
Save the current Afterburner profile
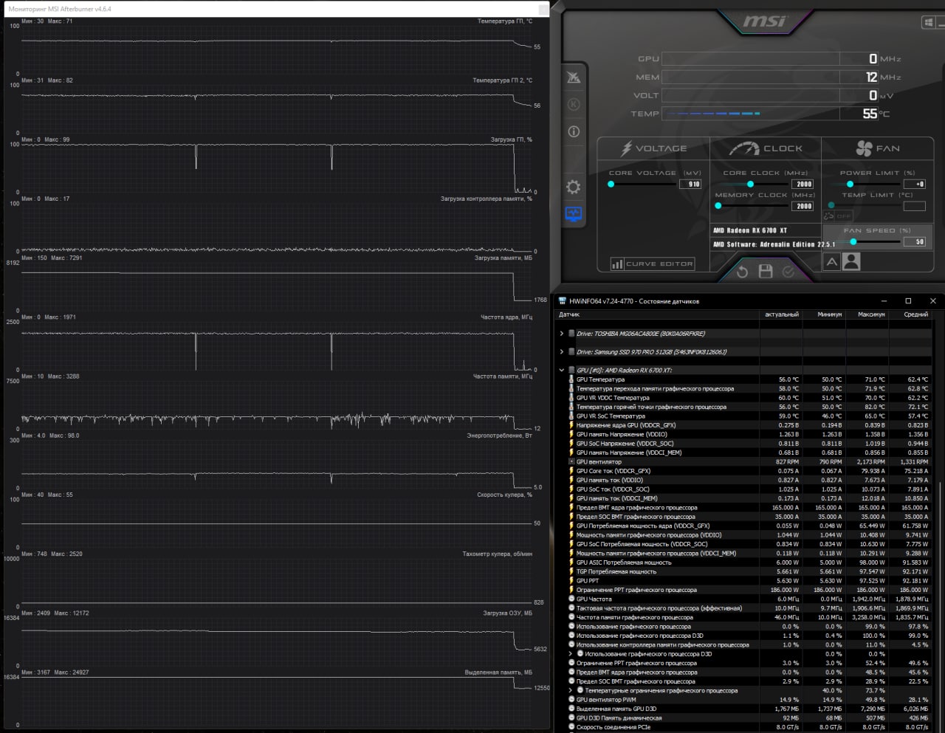[766, 272]
